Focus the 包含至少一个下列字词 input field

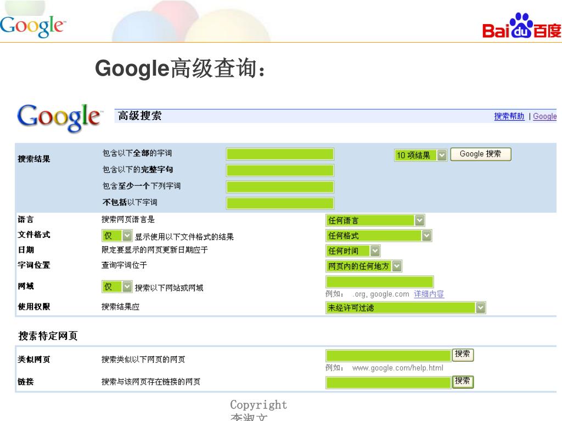tap(280, 187)
